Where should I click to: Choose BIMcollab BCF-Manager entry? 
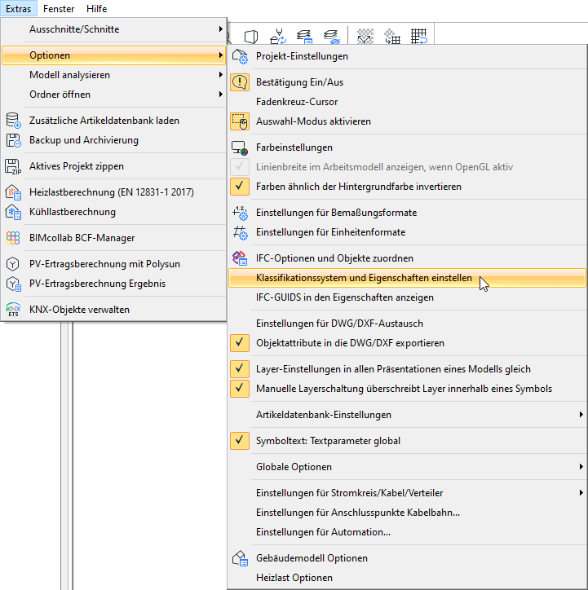[x=113, y=238]
